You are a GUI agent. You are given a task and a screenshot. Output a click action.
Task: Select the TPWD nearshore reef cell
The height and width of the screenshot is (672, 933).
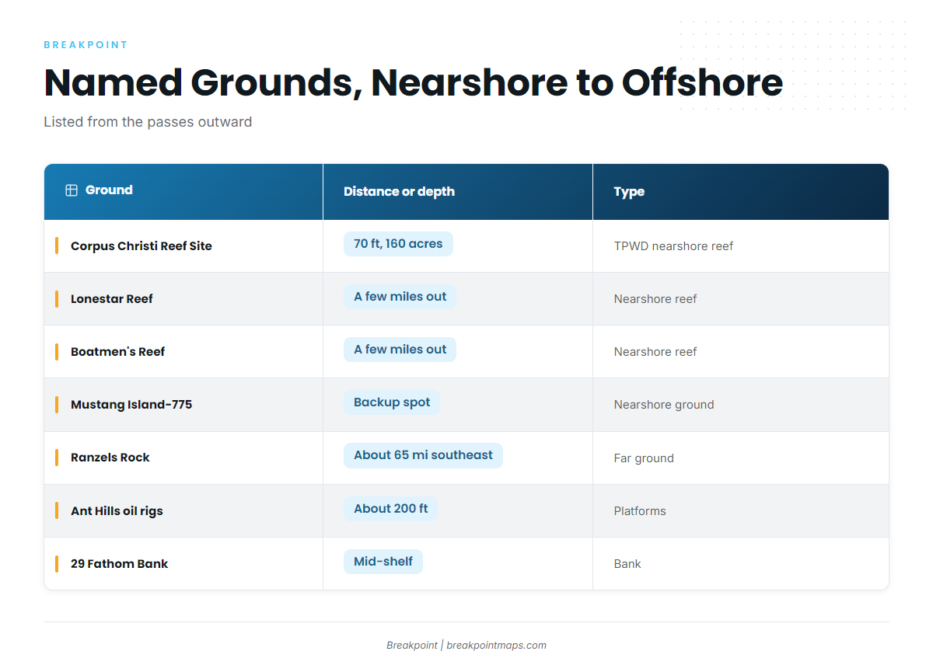click(741, 246)
